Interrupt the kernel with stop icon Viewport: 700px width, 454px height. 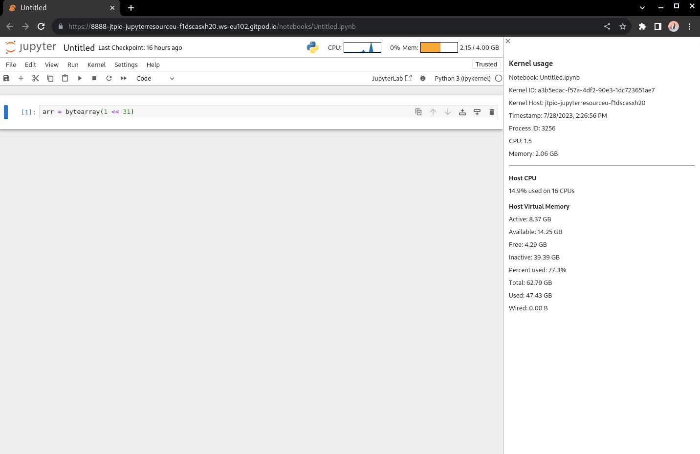click(x=94, y=78)
